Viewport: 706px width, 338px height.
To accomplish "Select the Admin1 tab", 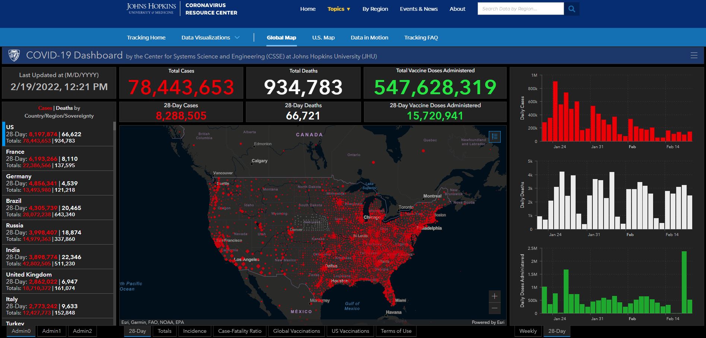I will tap(51, 331).
